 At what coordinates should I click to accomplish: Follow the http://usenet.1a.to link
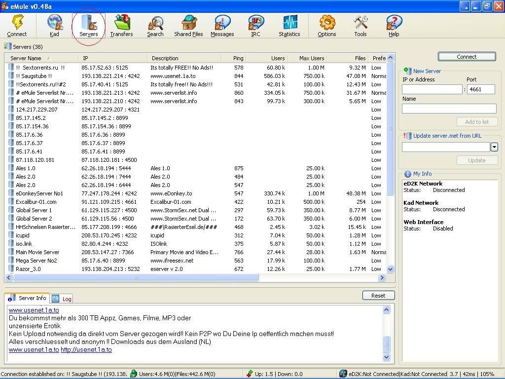click(86, 349)
